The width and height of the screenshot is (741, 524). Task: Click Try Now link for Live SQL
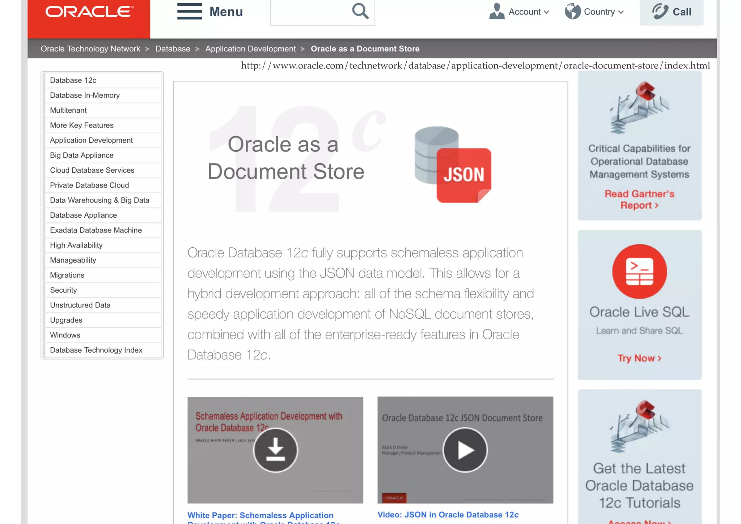(639, 358)
